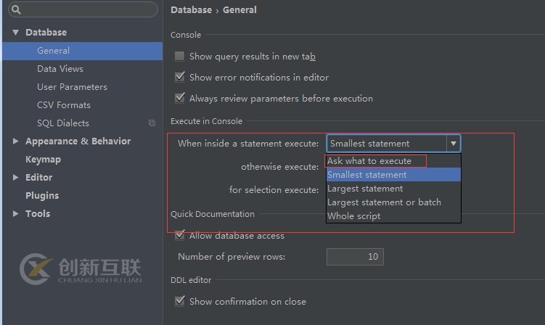Expand the Appearance & Behavior section
Viewport: 545px width, 325px height.
[16, 141]
